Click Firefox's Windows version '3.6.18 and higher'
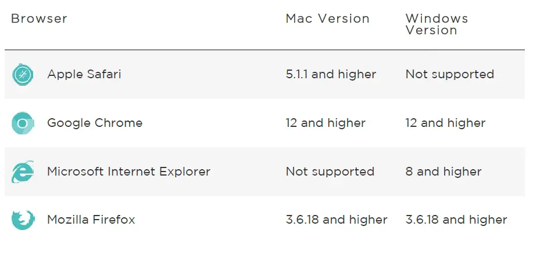533x259 pixels. pyautogui.click(x=456, y=220)
